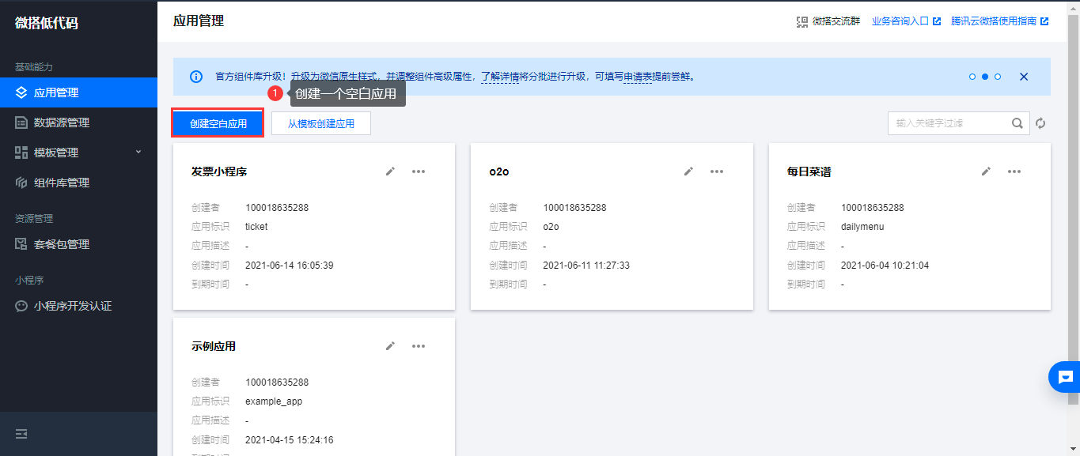
Task: Open more options for 发票小程序 card
Action: coord(419,171)
